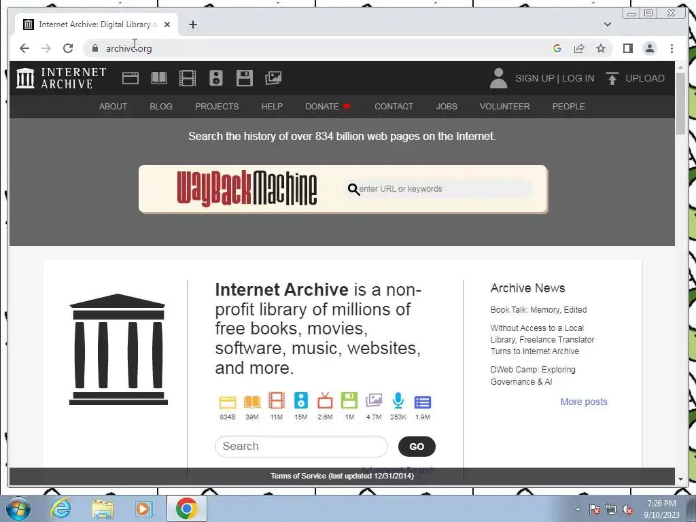Click the archive.org address bar
The height and width of the screenshot is (522, 696).
(x=315, y=48)
